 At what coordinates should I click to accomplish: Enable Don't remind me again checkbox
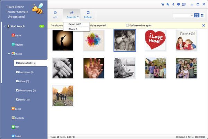pos(127,25)
